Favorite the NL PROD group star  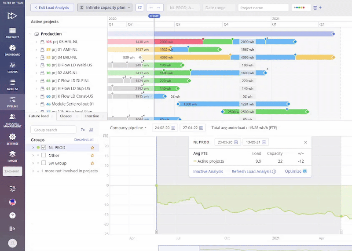tap(92, 148)
